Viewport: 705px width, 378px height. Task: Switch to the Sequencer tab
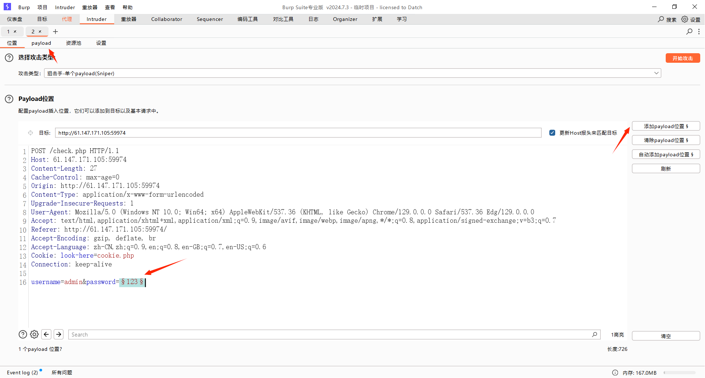click(210, 19)
